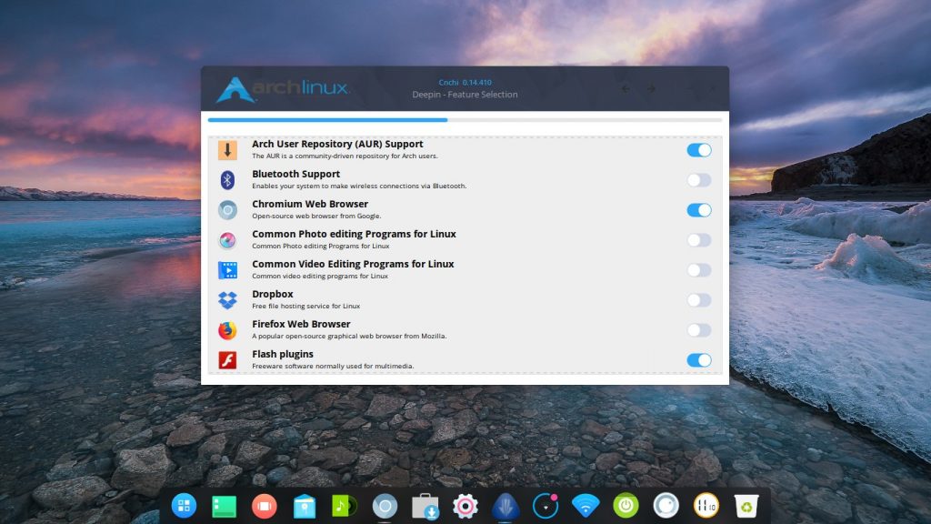
Task: Disable Arch User Repository (AUR) Support toggle
Action: pyautogui.click(x=699, y=150)
